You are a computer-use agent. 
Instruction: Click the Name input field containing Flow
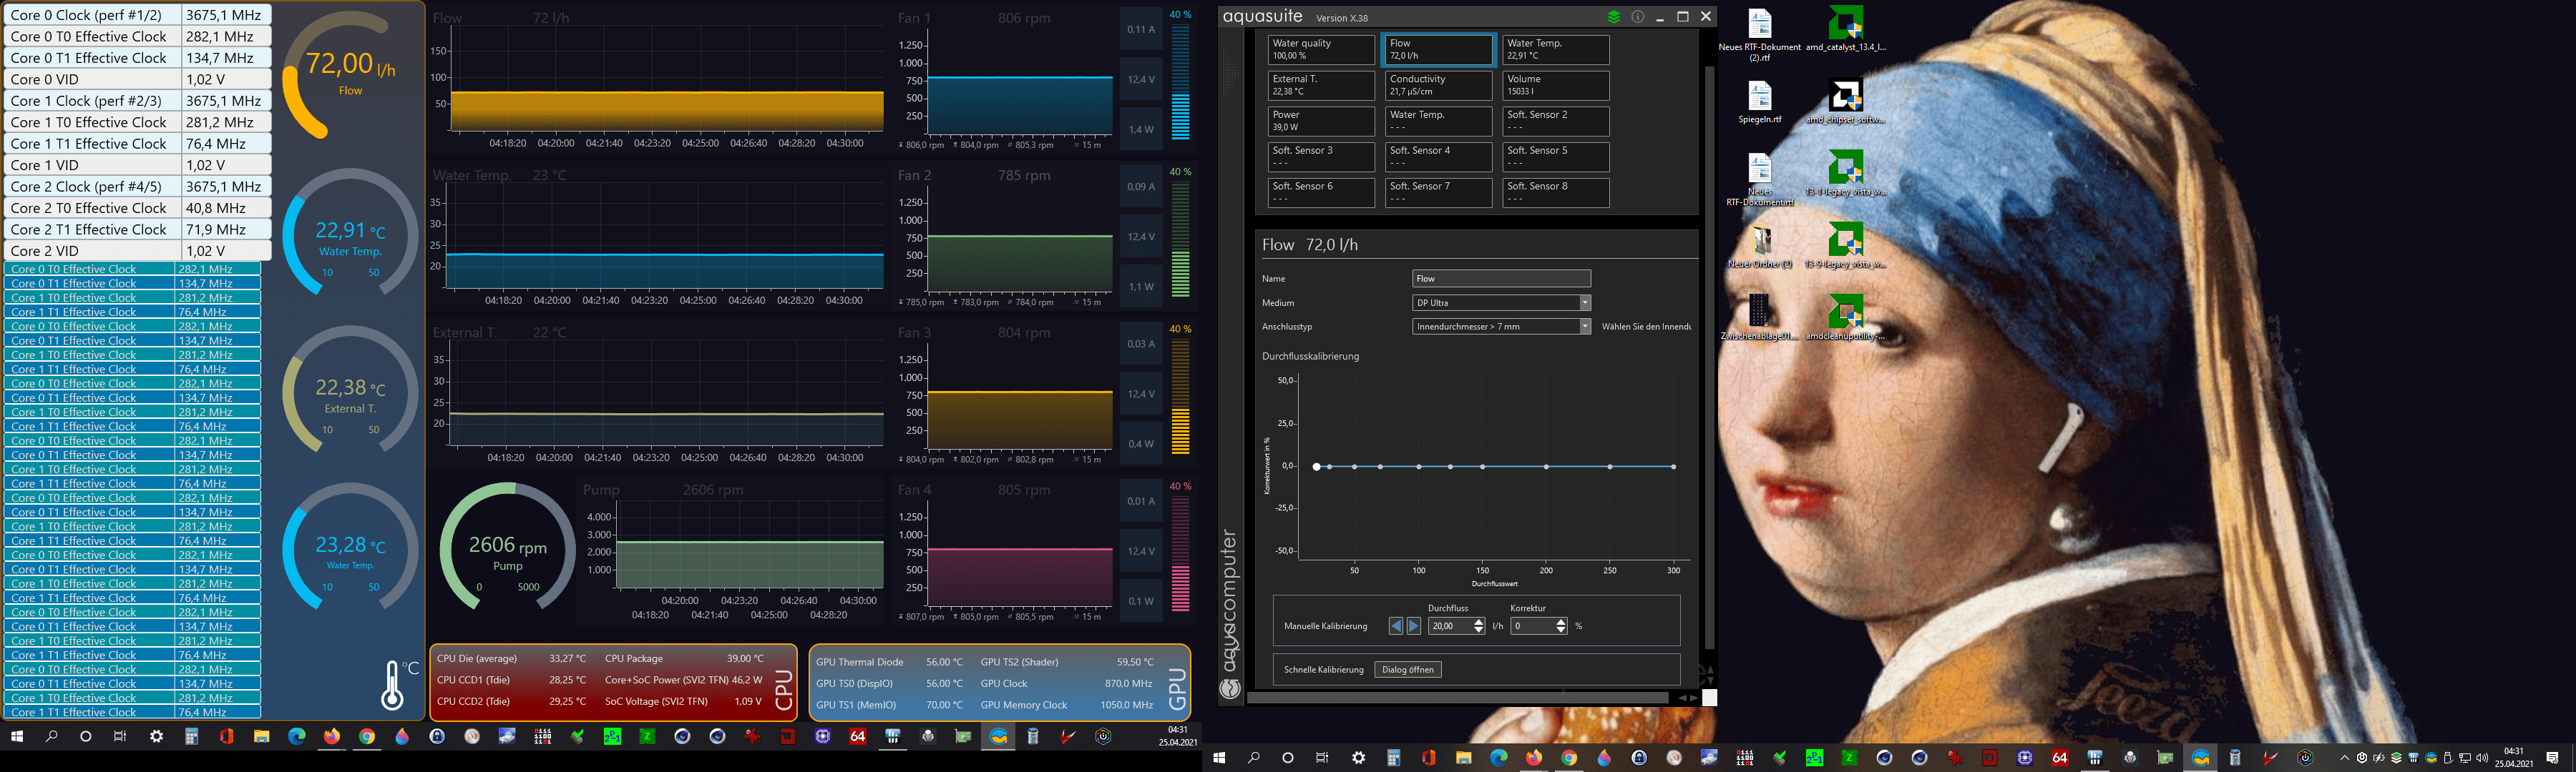pos(1501,279)
